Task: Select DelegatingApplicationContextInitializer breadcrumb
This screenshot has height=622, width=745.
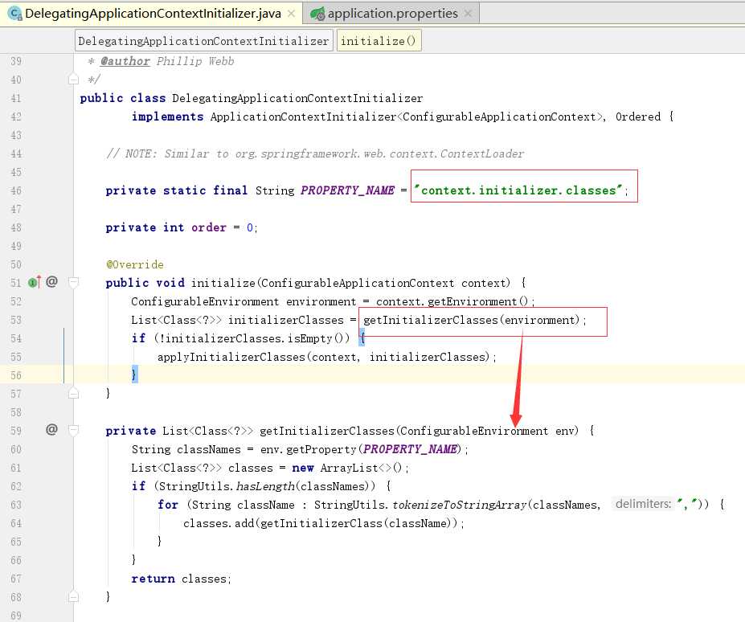Action: click(x=203, y=41)
